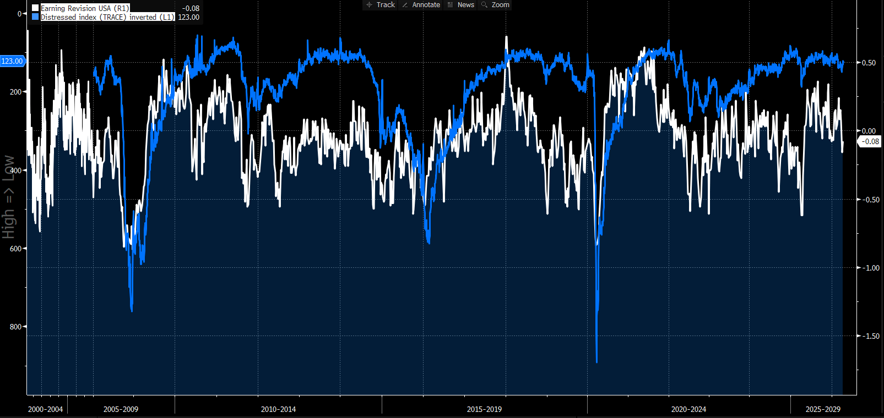The image size is (884, 418).
Task: Click the 400 label on left axis
Action: [x=15, y=170]
